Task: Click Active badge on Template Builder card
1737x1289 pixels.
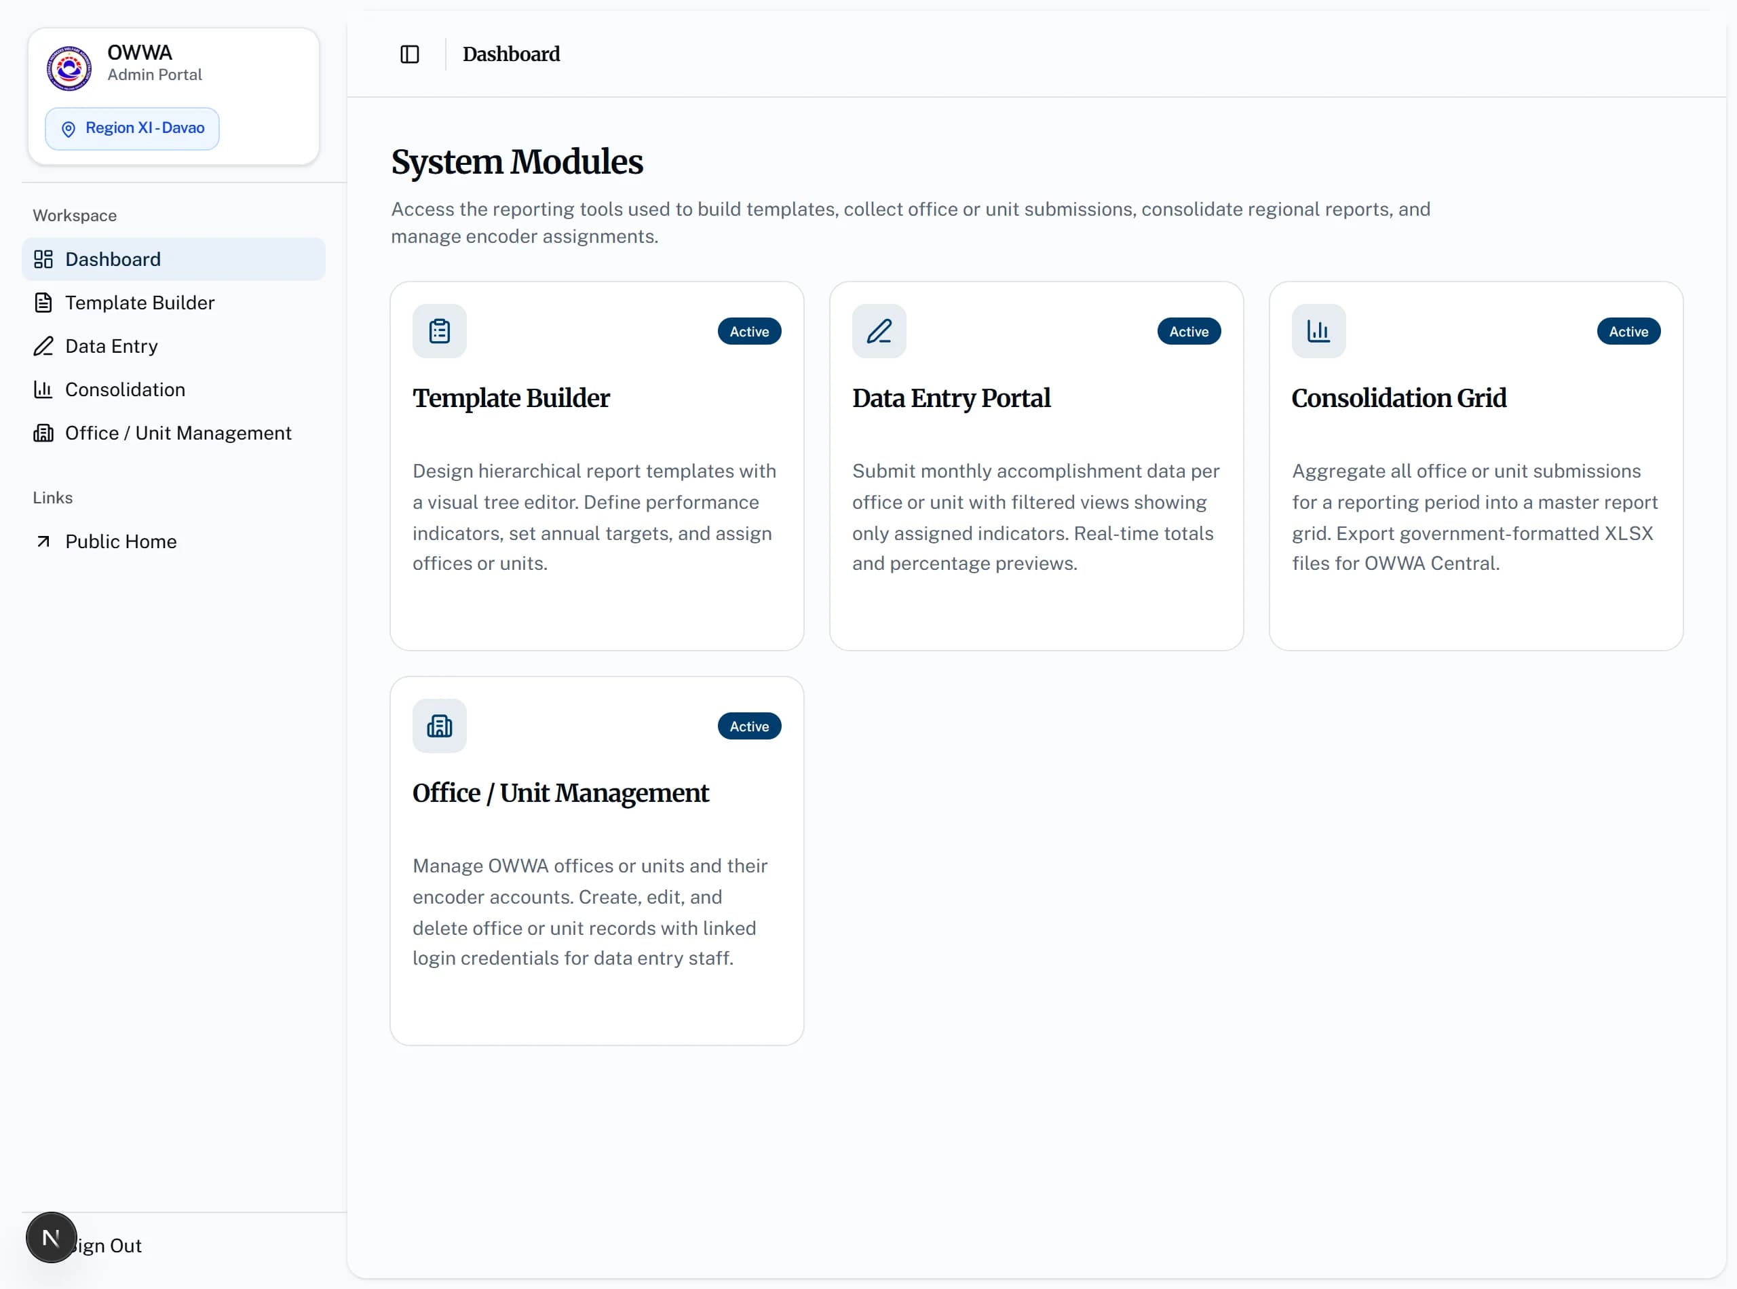Action: (749, 332)
